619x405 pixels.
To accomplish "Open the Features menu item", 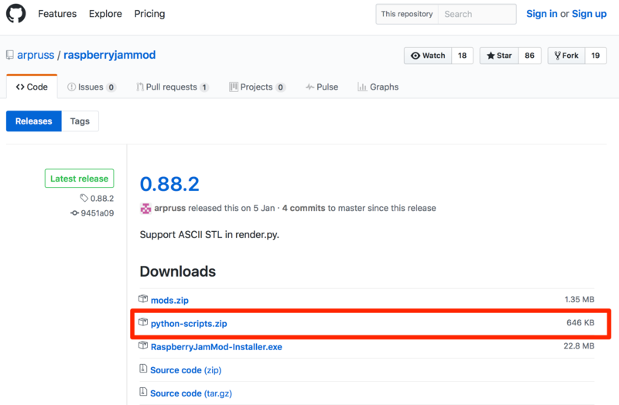I will coord(57,14).
